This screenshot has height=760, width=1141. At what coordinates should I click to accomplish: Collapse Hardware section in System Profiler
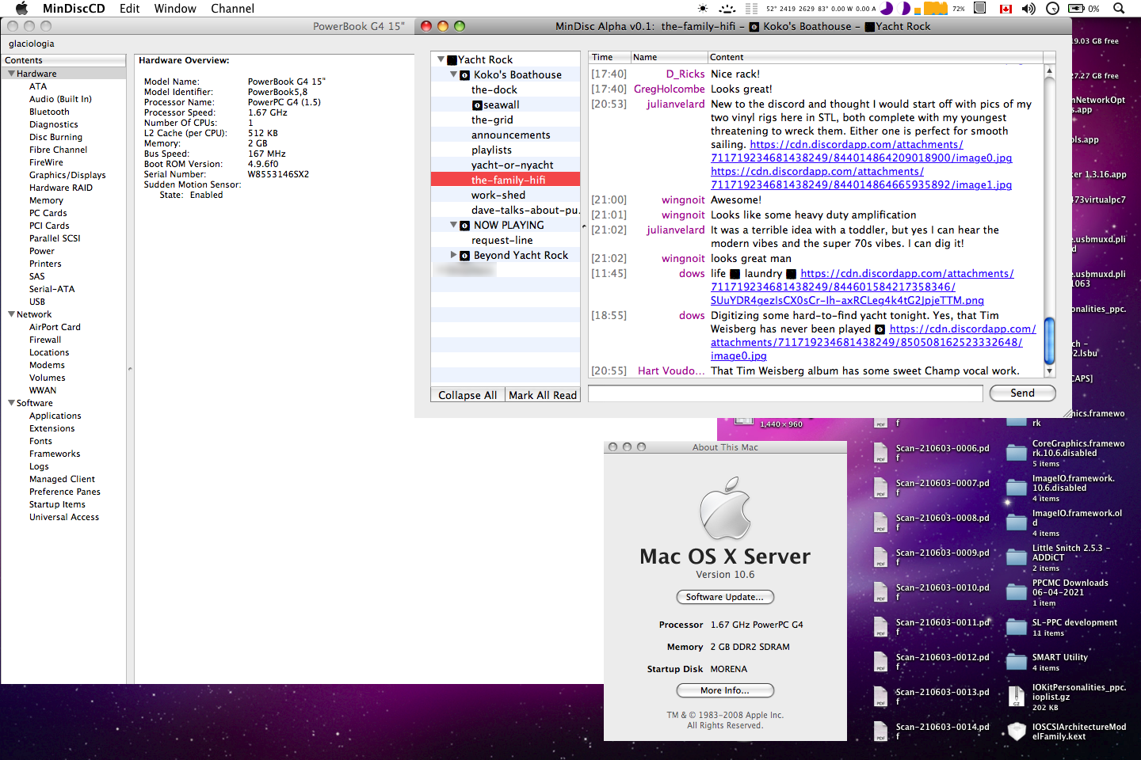tap(11, 74)
